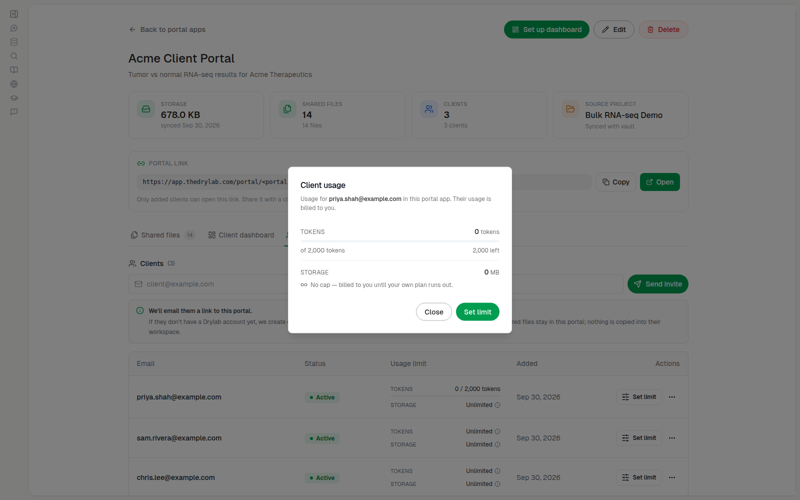This screenshot has width=800, height=500.
Task: Click info icon beside priya.shah storage Unlimited
Action: 497,405
